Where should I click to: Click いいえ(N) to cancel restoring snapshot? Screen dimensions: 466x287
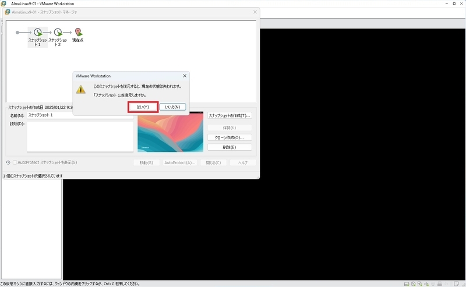(x=172, y=107)
